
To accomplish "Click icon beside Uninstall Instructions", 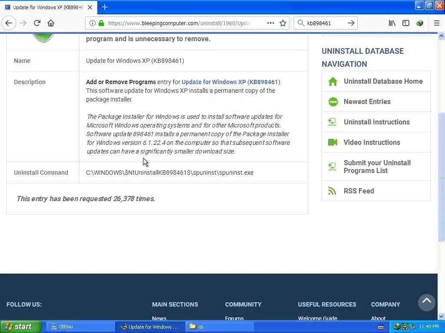I will pyautogui.click(x=332, y=122).
